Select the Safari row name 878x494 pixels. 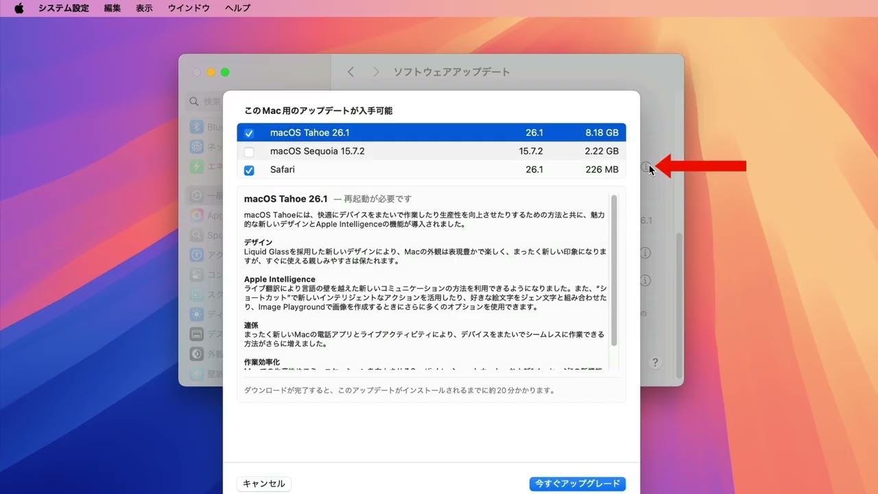[x=283, y=169]
